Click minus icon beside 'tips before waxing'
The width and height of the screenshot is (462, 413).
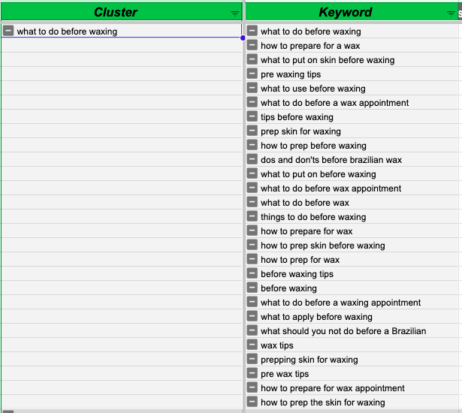click(252, 116)
